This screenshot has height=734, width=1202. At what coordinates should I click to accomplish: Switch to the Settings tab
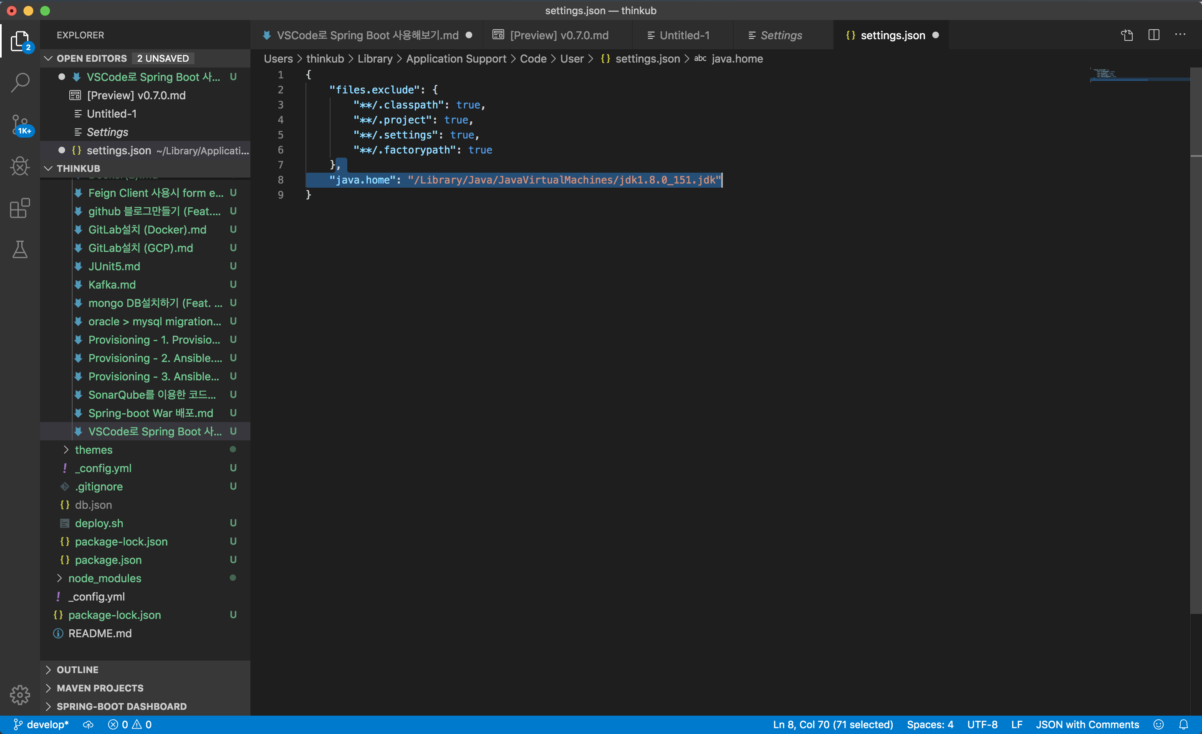pos(783,35)
